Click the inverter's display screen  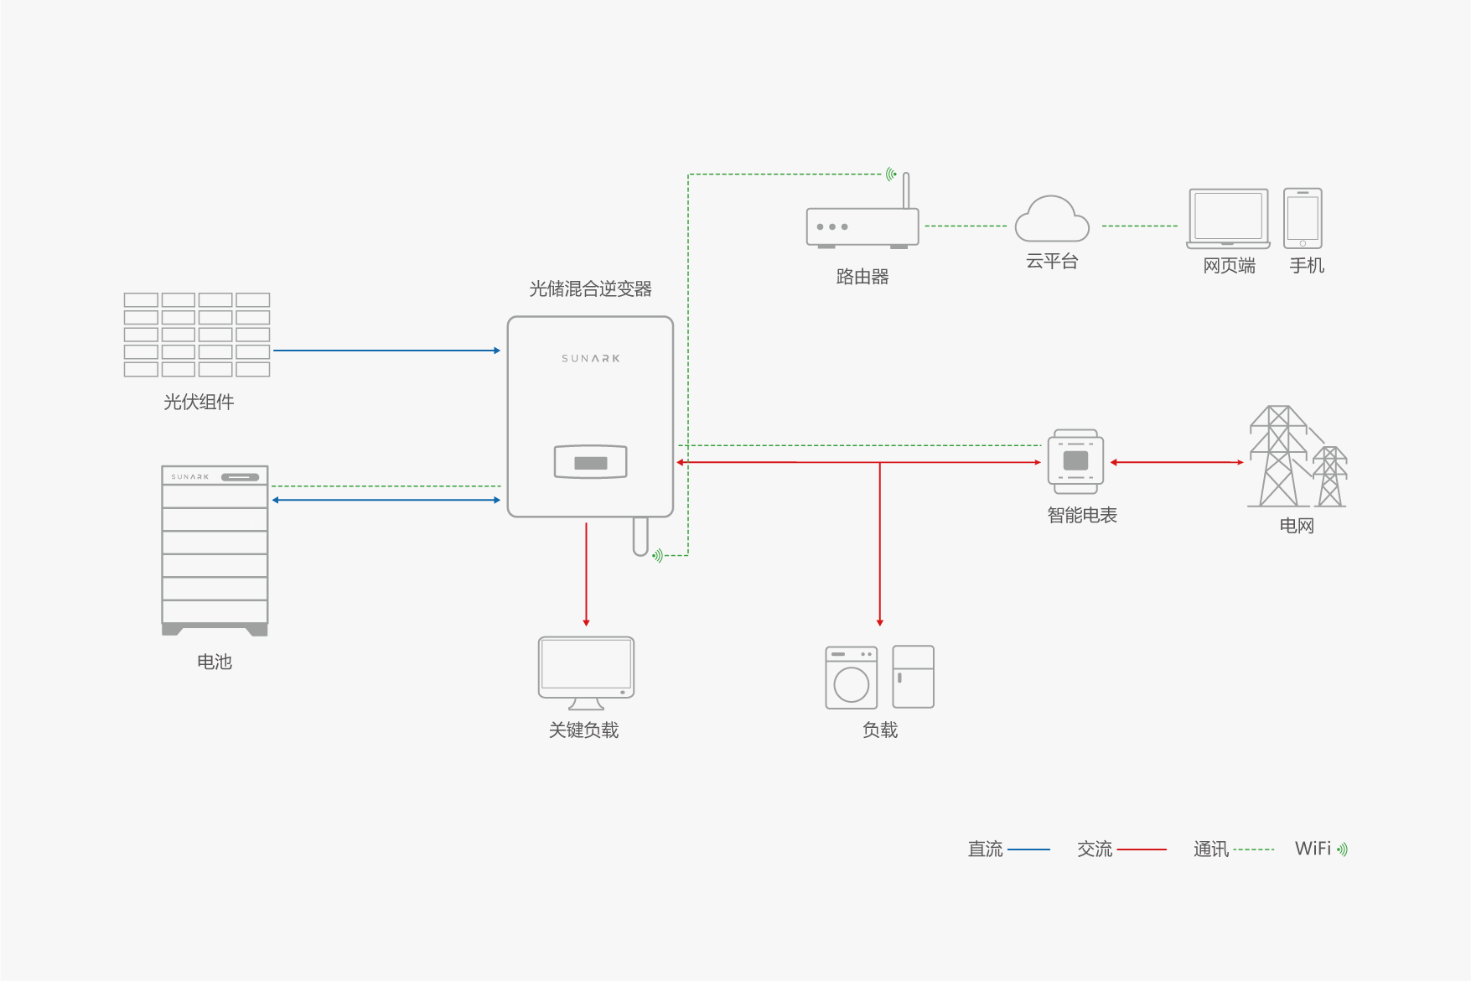click(x=590, y=462)
